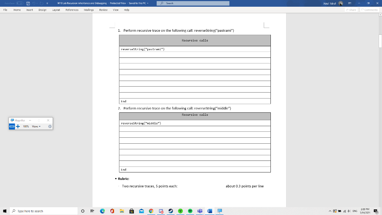Click the vertical scrollbar thumb in Word

pos(380,41)
